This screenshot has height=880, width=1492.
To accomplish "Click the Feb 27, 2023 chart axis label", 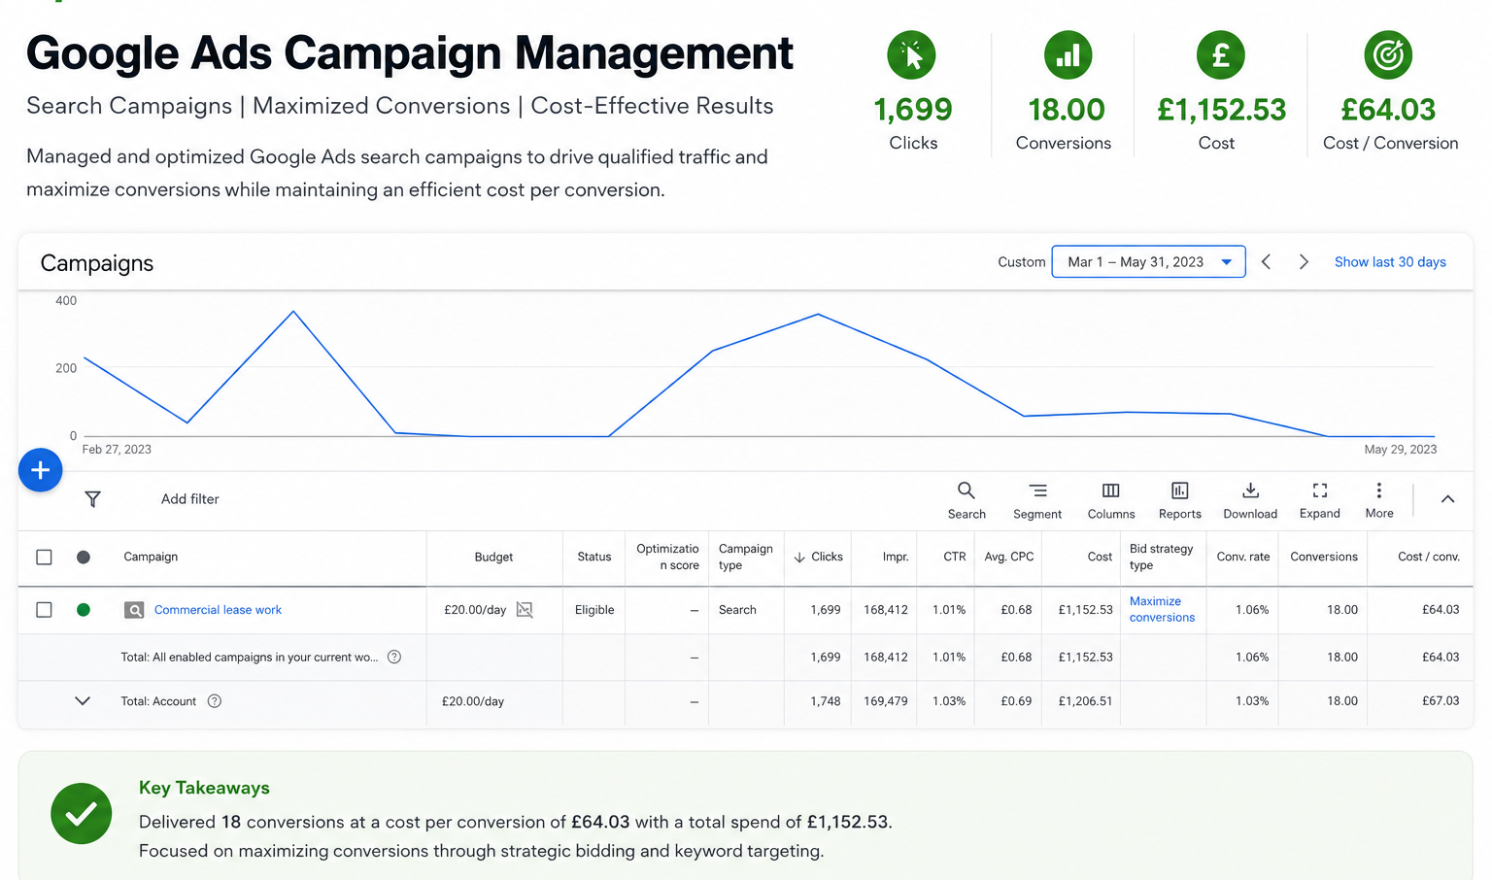I will coord(117,450).
